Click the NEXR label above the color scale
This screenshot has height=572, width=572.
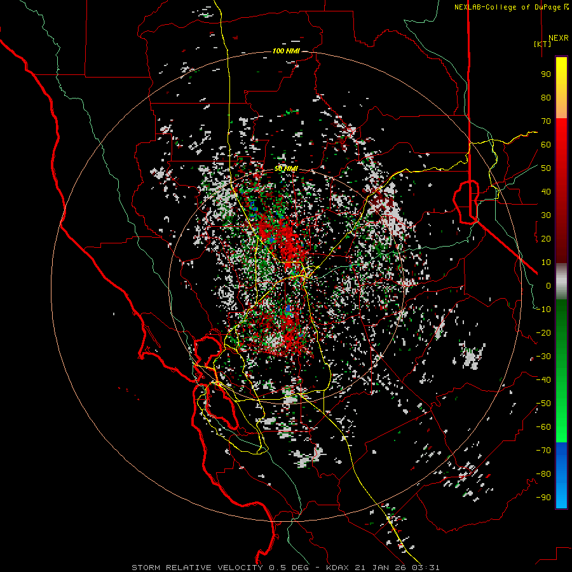[x=558, y=38]
